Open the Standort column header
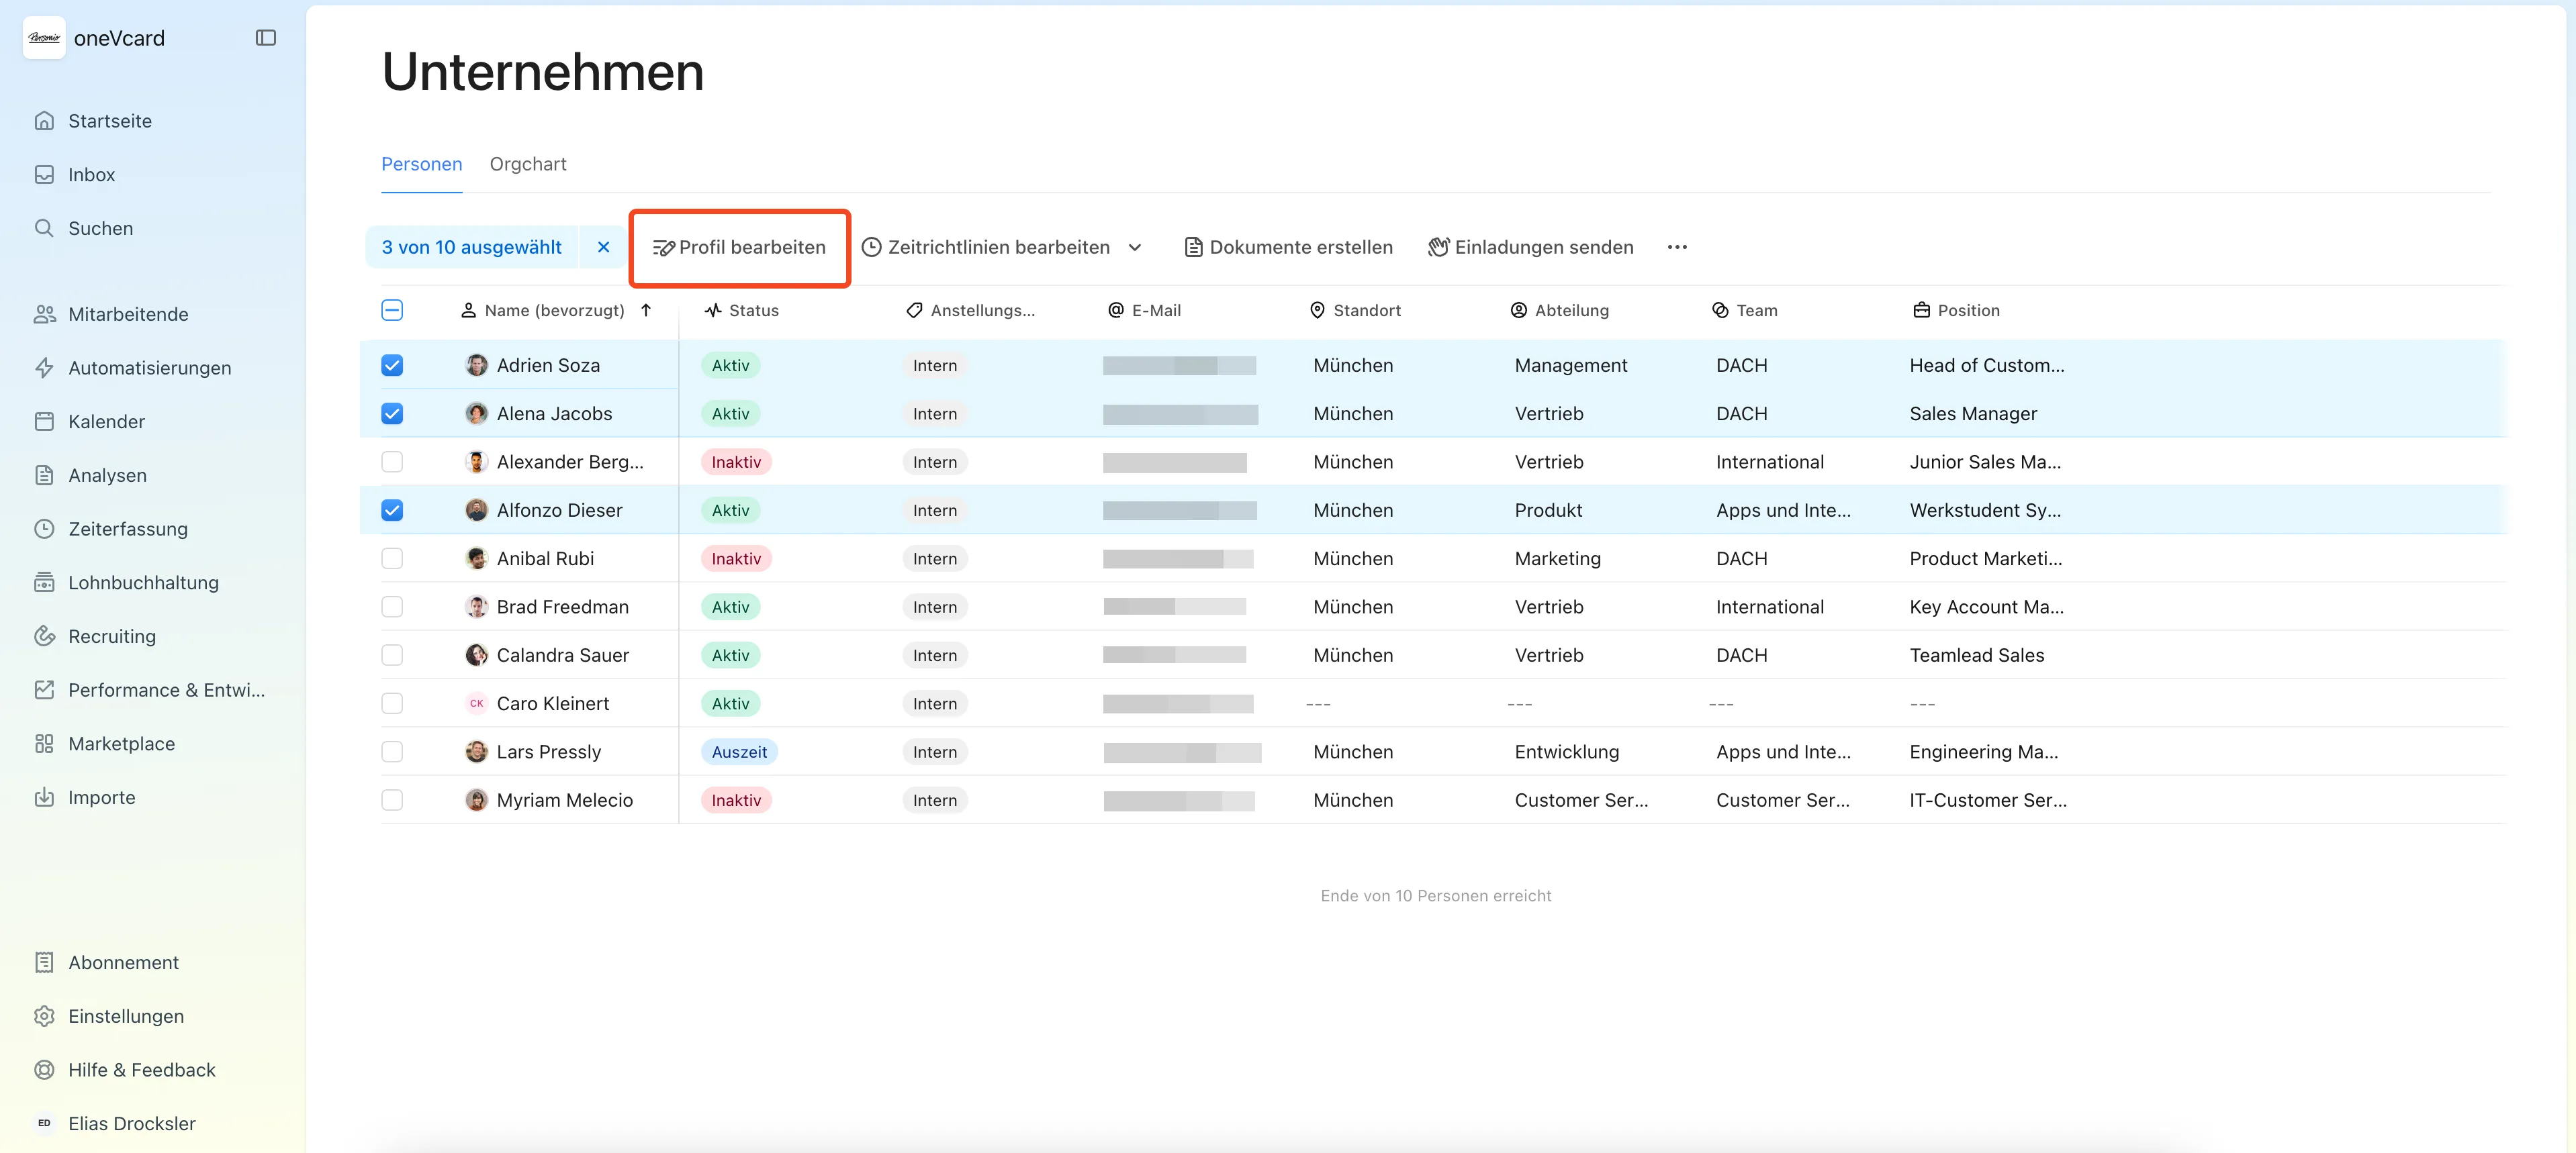The width and height of the screenshot is (2576, 1153). (1355, 311)
